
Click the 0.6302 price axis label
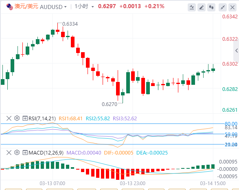pos(230,64)
